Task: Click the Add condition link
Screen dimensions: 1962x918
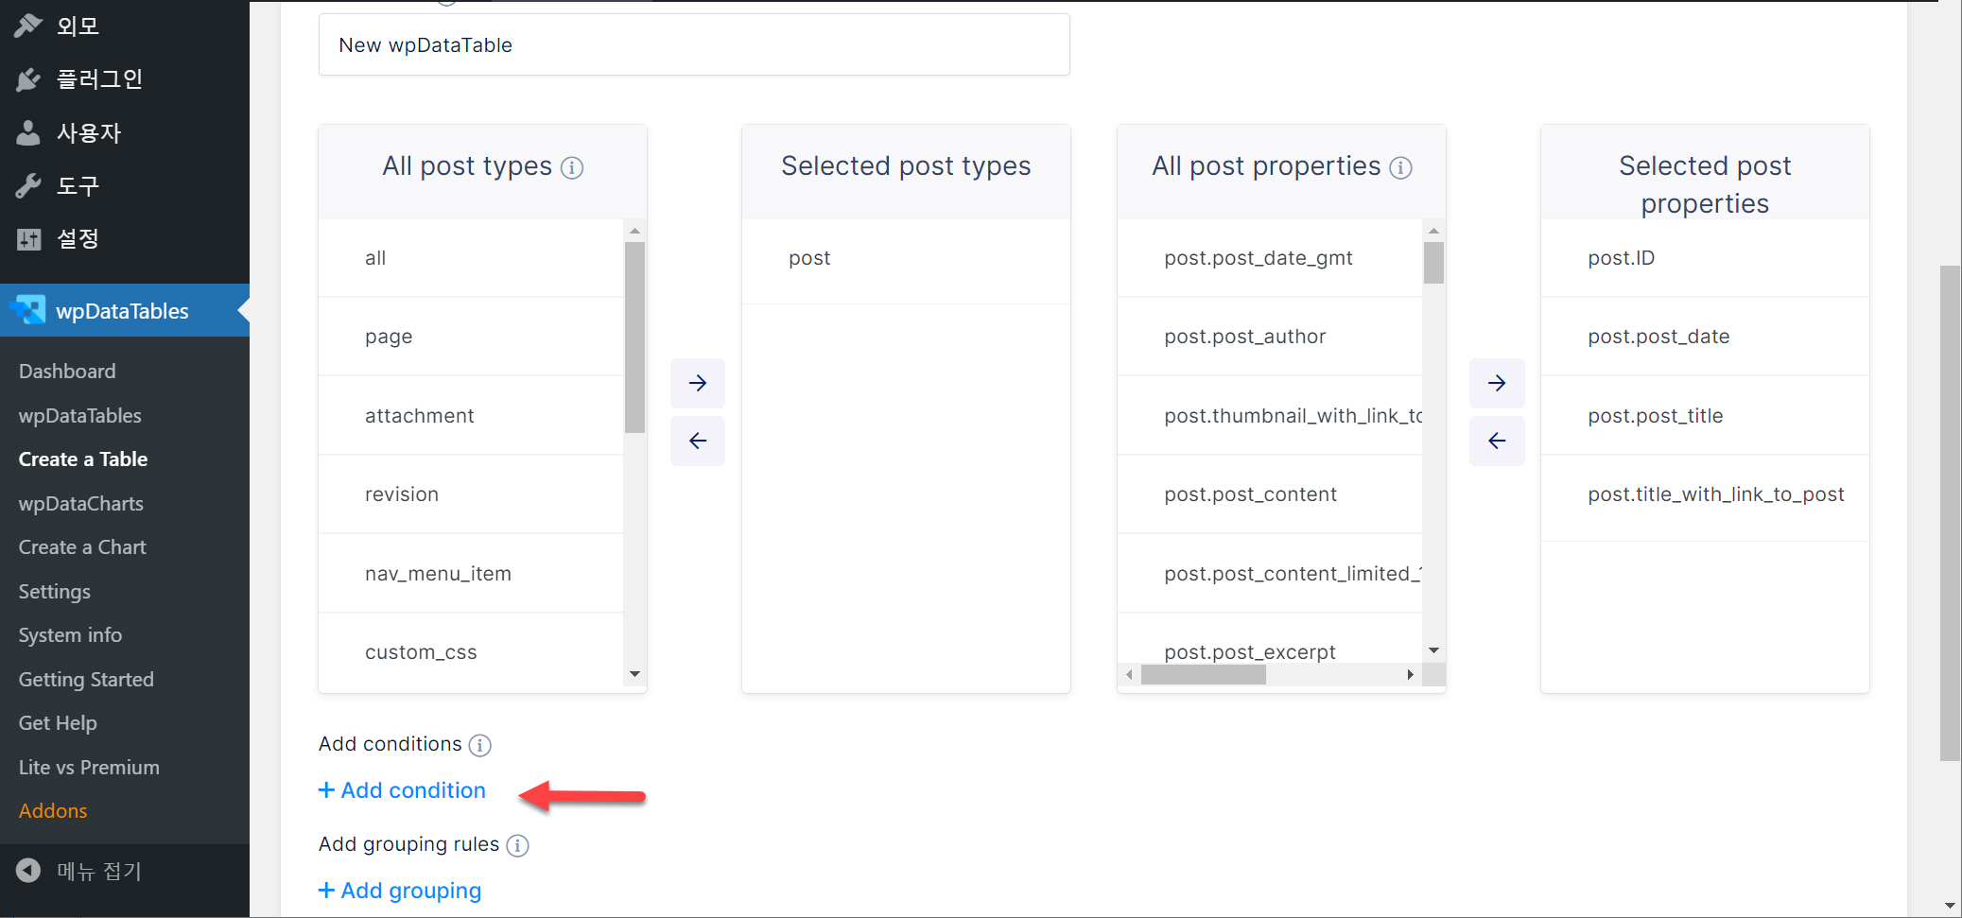Action: 402,790
